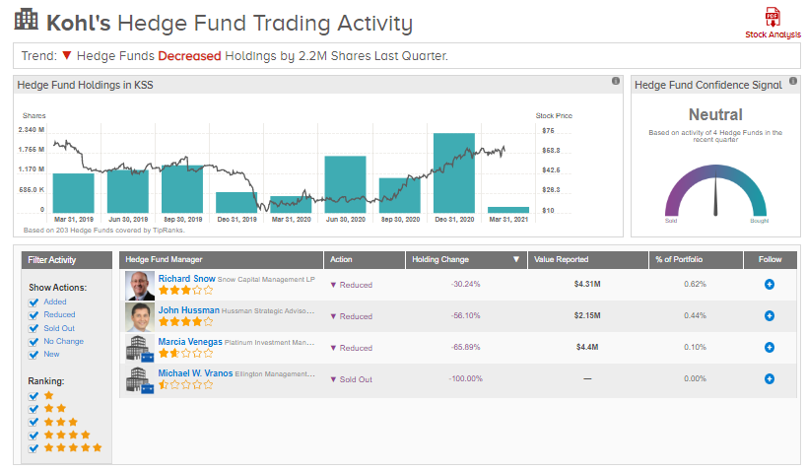Sort by the Holding Change column arrow

pos(515,260)
